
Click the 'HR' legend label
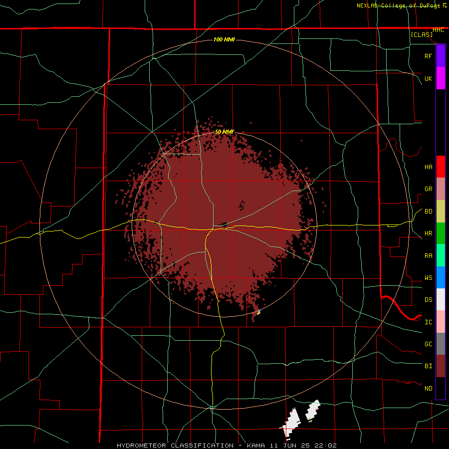click(x=428, y=233)
